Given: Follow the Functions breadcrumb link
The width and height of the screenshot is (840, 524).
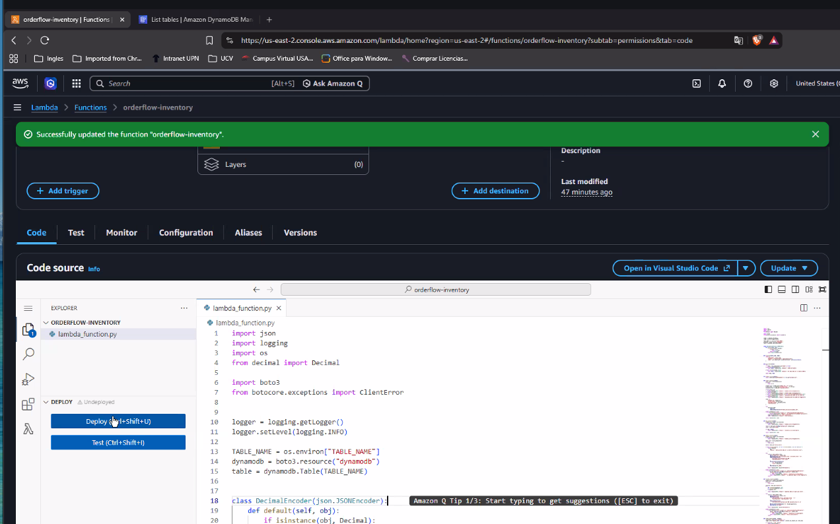Looking at the screenshot, I should pyautogui.click(x=90, y=108).
